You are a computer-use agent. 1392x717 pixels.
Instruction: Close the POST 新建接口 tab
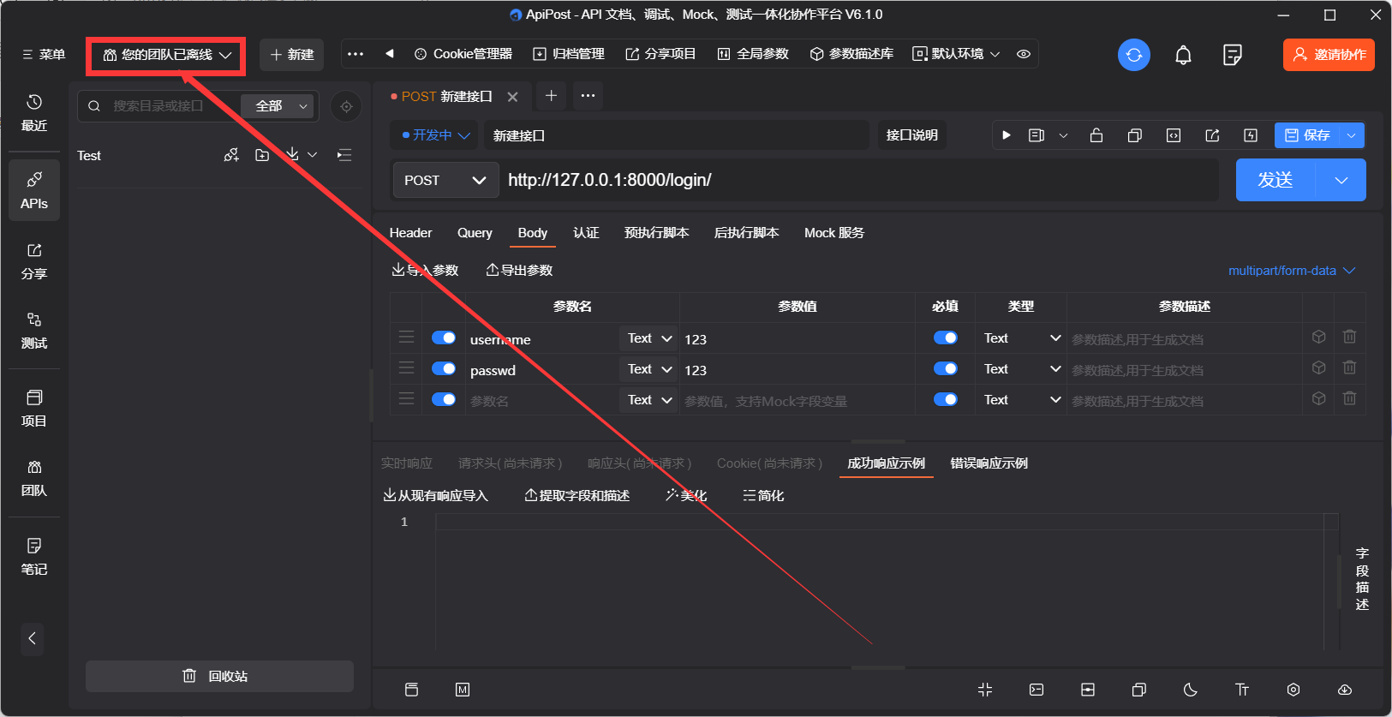[x=512, y=97]
